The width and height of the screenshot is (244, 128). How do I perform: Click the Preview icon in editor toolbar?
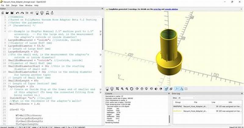[37, 13]
